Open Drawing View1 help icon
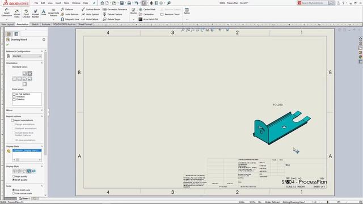Image resolution: width=363 pixels, height=204 pixels. [44, 40]
